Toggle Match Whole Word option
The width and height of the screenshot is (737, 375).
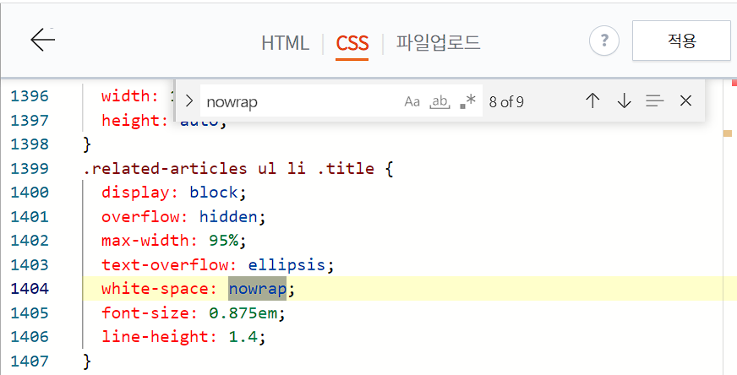pos(440,101)
